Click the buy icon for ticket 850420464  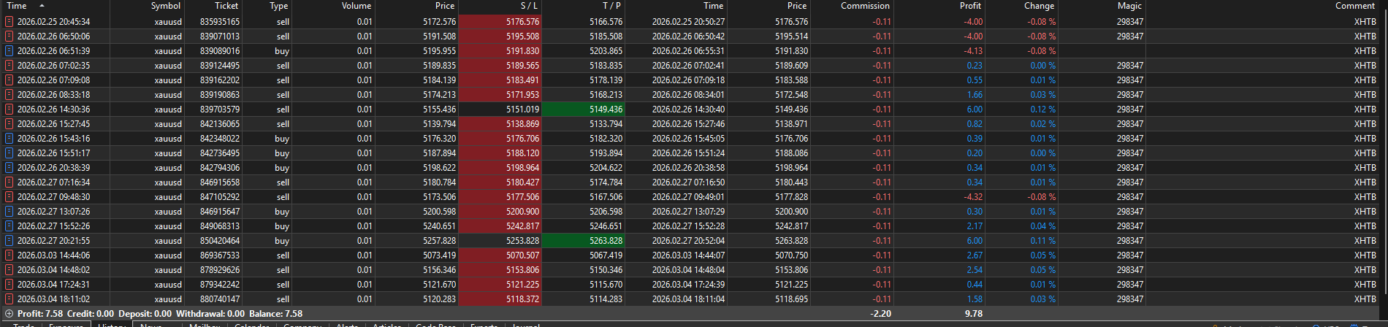(x=9, y=241)
